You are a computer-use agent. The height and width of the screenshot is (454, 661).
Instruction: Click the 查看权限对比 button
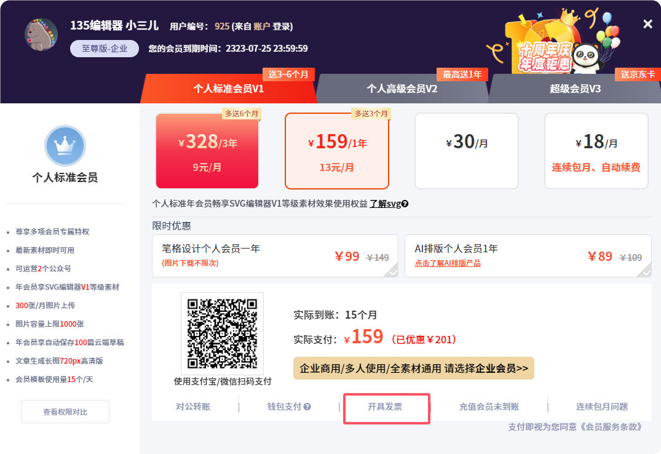(x=65, y=412)
